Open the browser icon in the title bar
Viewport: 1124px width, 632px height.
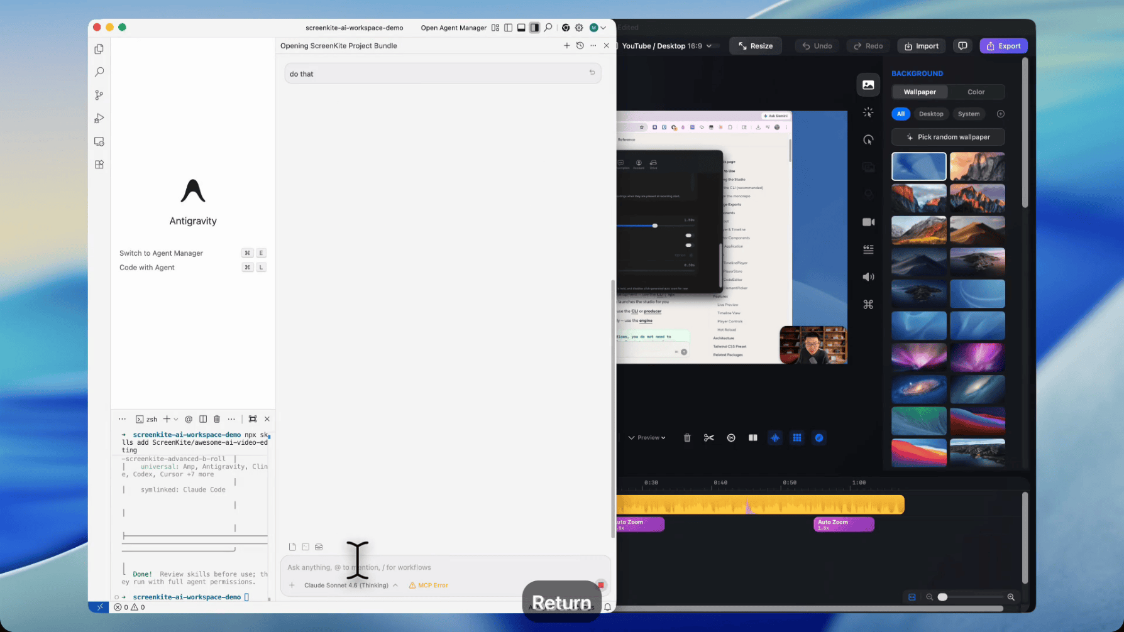tap(566, 28)
